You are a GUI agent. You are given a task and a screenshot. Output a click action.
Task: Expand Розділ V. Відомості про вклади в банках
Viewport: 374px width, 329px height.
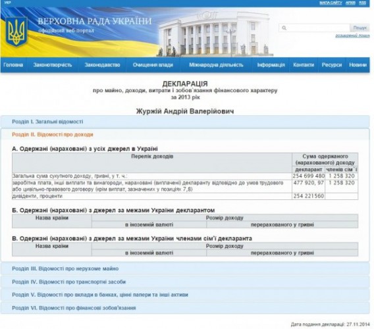tap(185, 295)
